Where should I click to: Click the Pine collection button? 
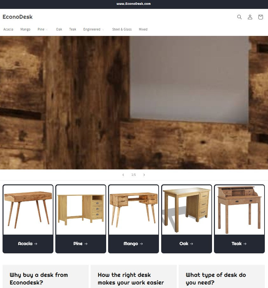(x=81, y=243)
